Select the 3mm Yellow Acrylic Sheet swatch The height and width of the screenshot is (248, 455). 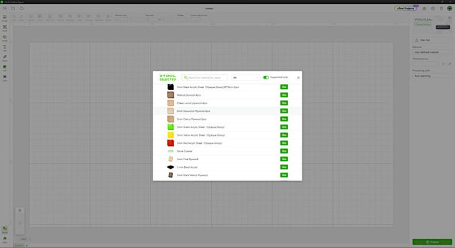171,135
